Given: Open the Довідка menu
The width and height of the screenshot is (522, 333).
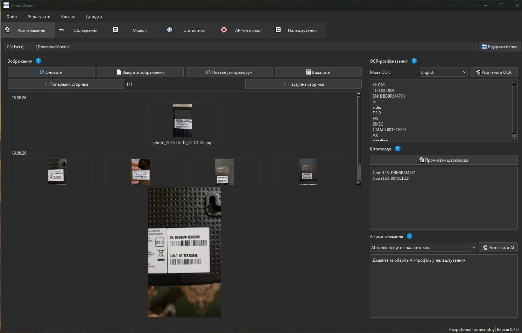Looking at the screenshot, I should click(94, 16).
